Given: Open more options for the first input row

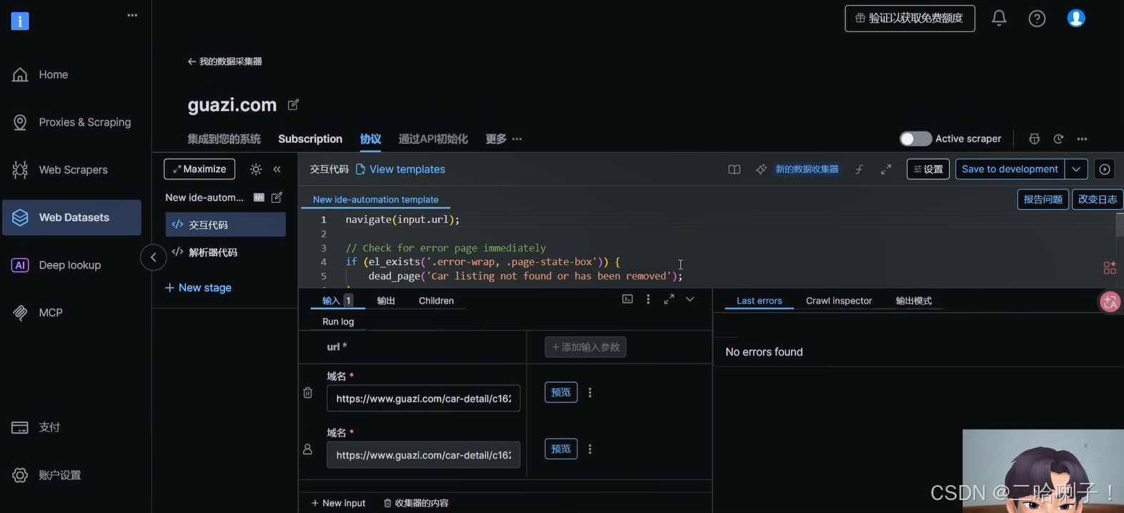Looking at the screenshot, I should [x=590, y=392].
